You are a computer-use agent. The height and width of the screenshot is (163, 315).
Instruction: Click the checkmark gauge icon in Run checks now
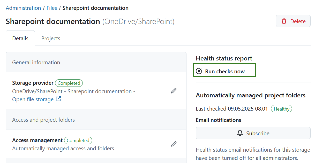[199, 71]
